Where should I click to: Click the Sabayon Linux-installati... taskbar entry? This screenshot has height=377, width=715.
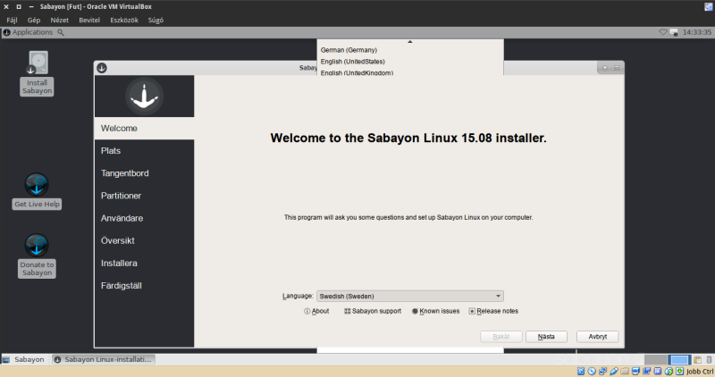point(103,360)
